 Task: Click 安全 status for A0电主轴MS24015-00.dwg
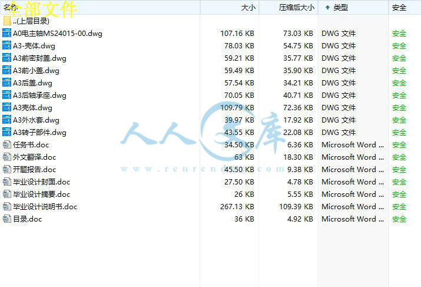click(399, 34)
